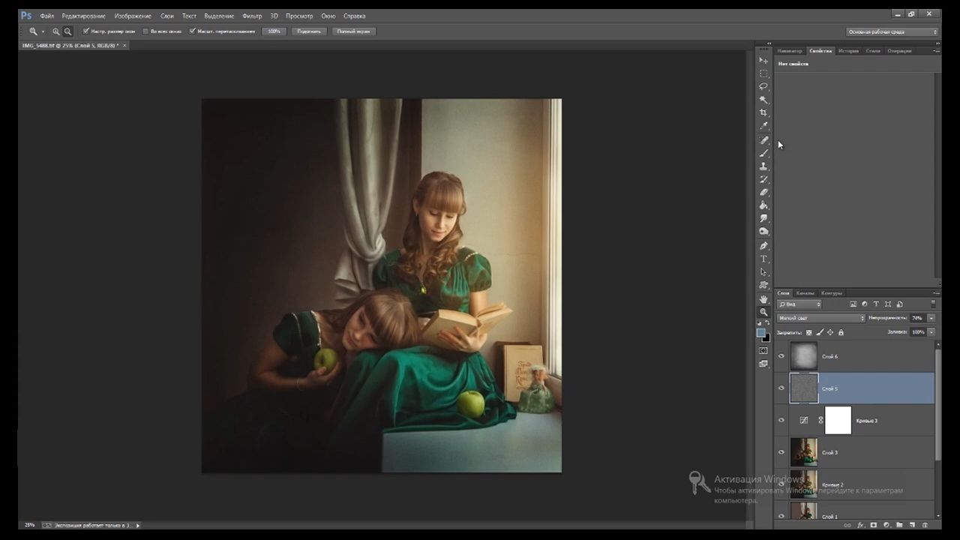Screen dimensions: 960x540
Task: Select the Lasso tool
Action: pyautogui.click(x=763, y=86)
